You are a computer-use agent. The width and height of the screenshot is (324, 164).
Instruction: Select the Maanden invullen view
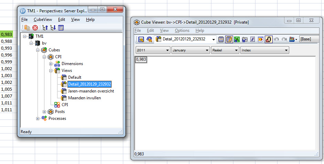pos(84,98)
